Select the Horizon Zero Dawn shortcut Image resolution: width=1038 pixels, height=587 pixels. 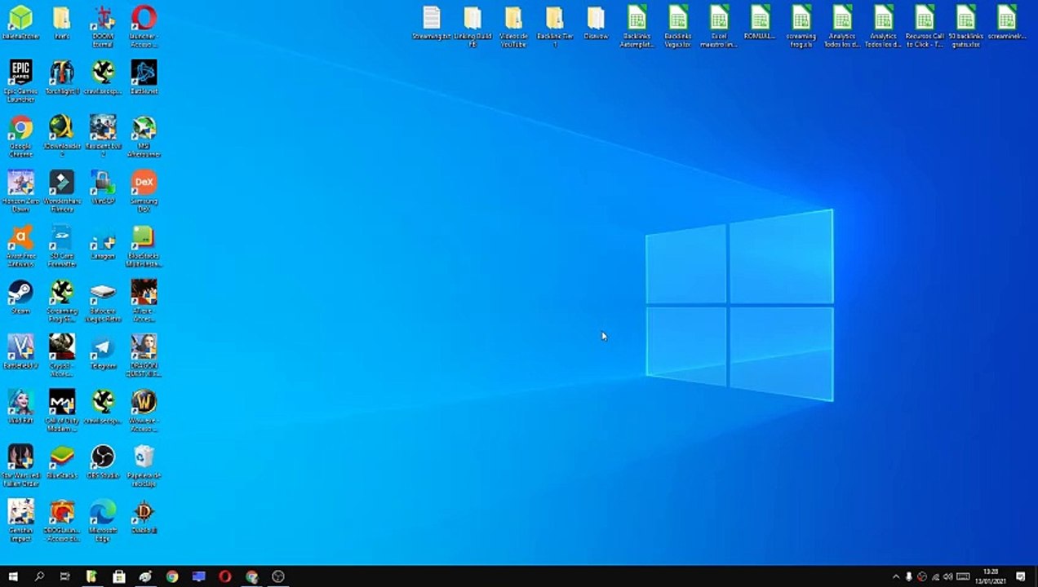20,191
